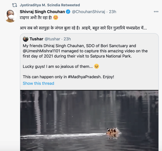Click the smiling emoji in Hindi text
This screenshot has width=162, height=151.
coord(56,18)
